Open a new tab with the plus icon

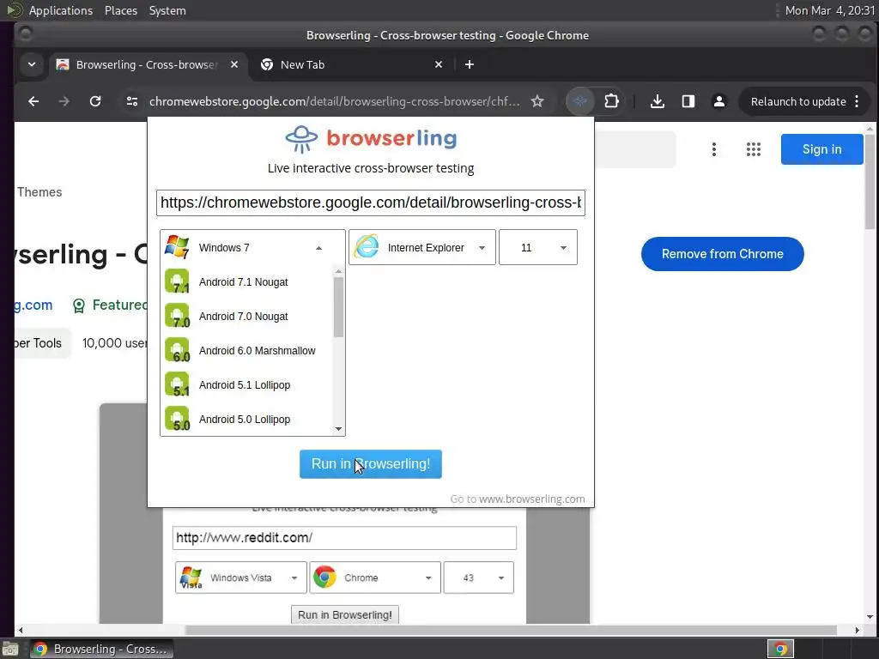(x=470, y=64)
